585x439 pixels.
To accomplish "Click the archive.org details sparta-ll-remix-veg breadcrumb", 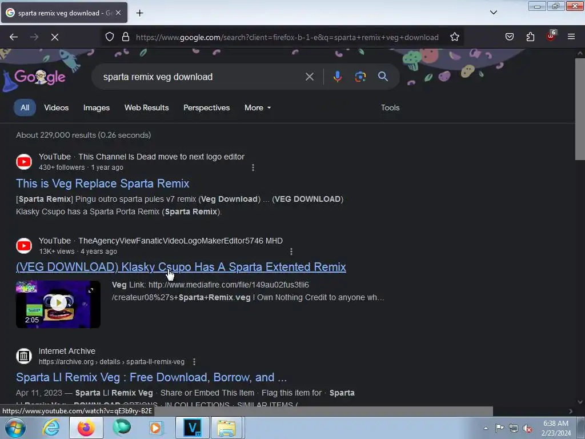I will (111, 362).
